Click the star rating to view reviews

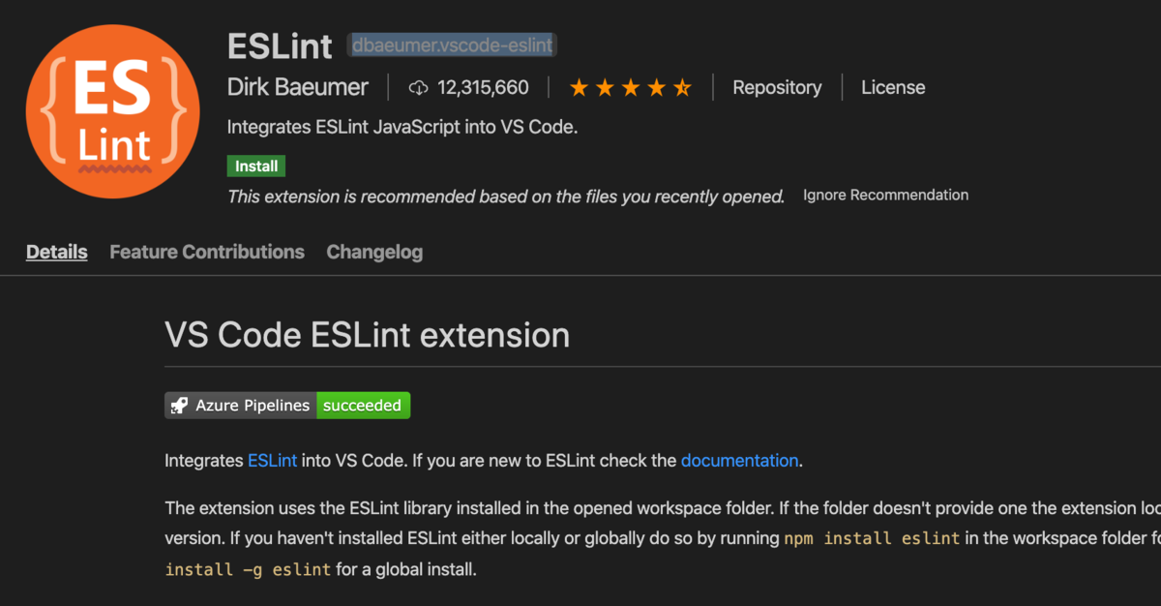click(631, 87)
